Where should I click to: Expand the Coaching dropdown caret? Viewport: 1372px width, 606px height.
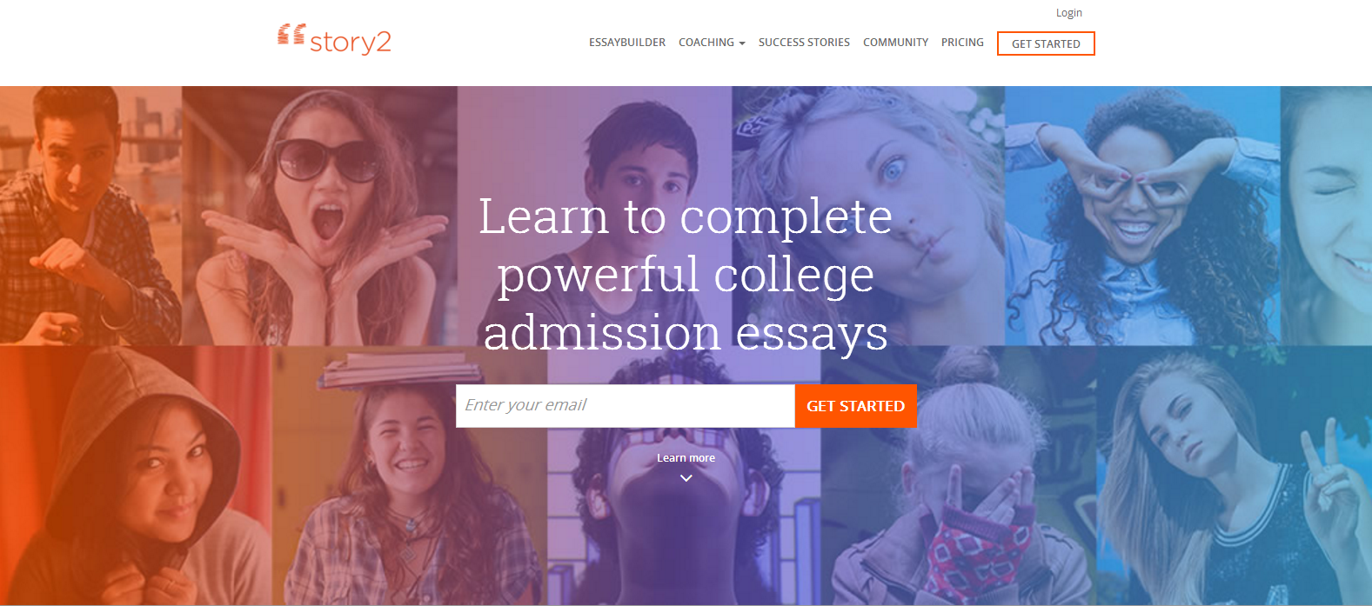742,43
